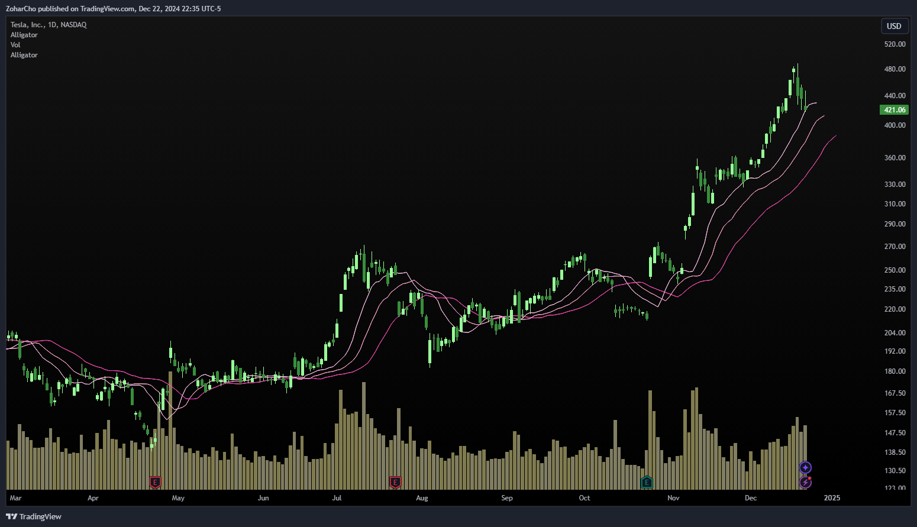Click the Jun label on time axis
This screenshot has width=917, height=527.
263,498
